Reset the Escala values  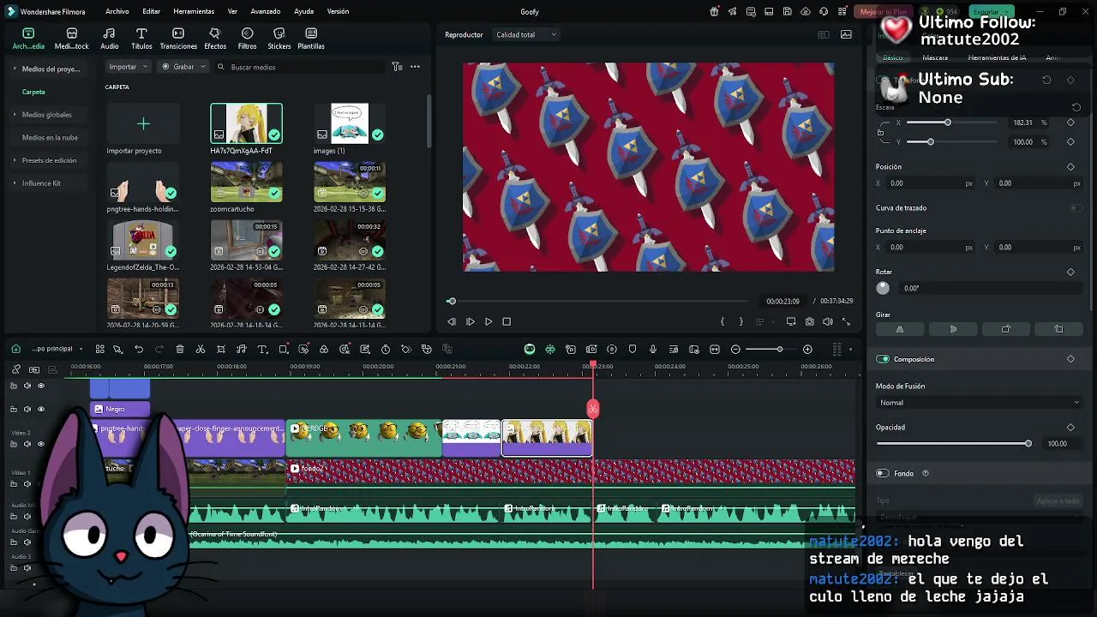(1076, 107)
